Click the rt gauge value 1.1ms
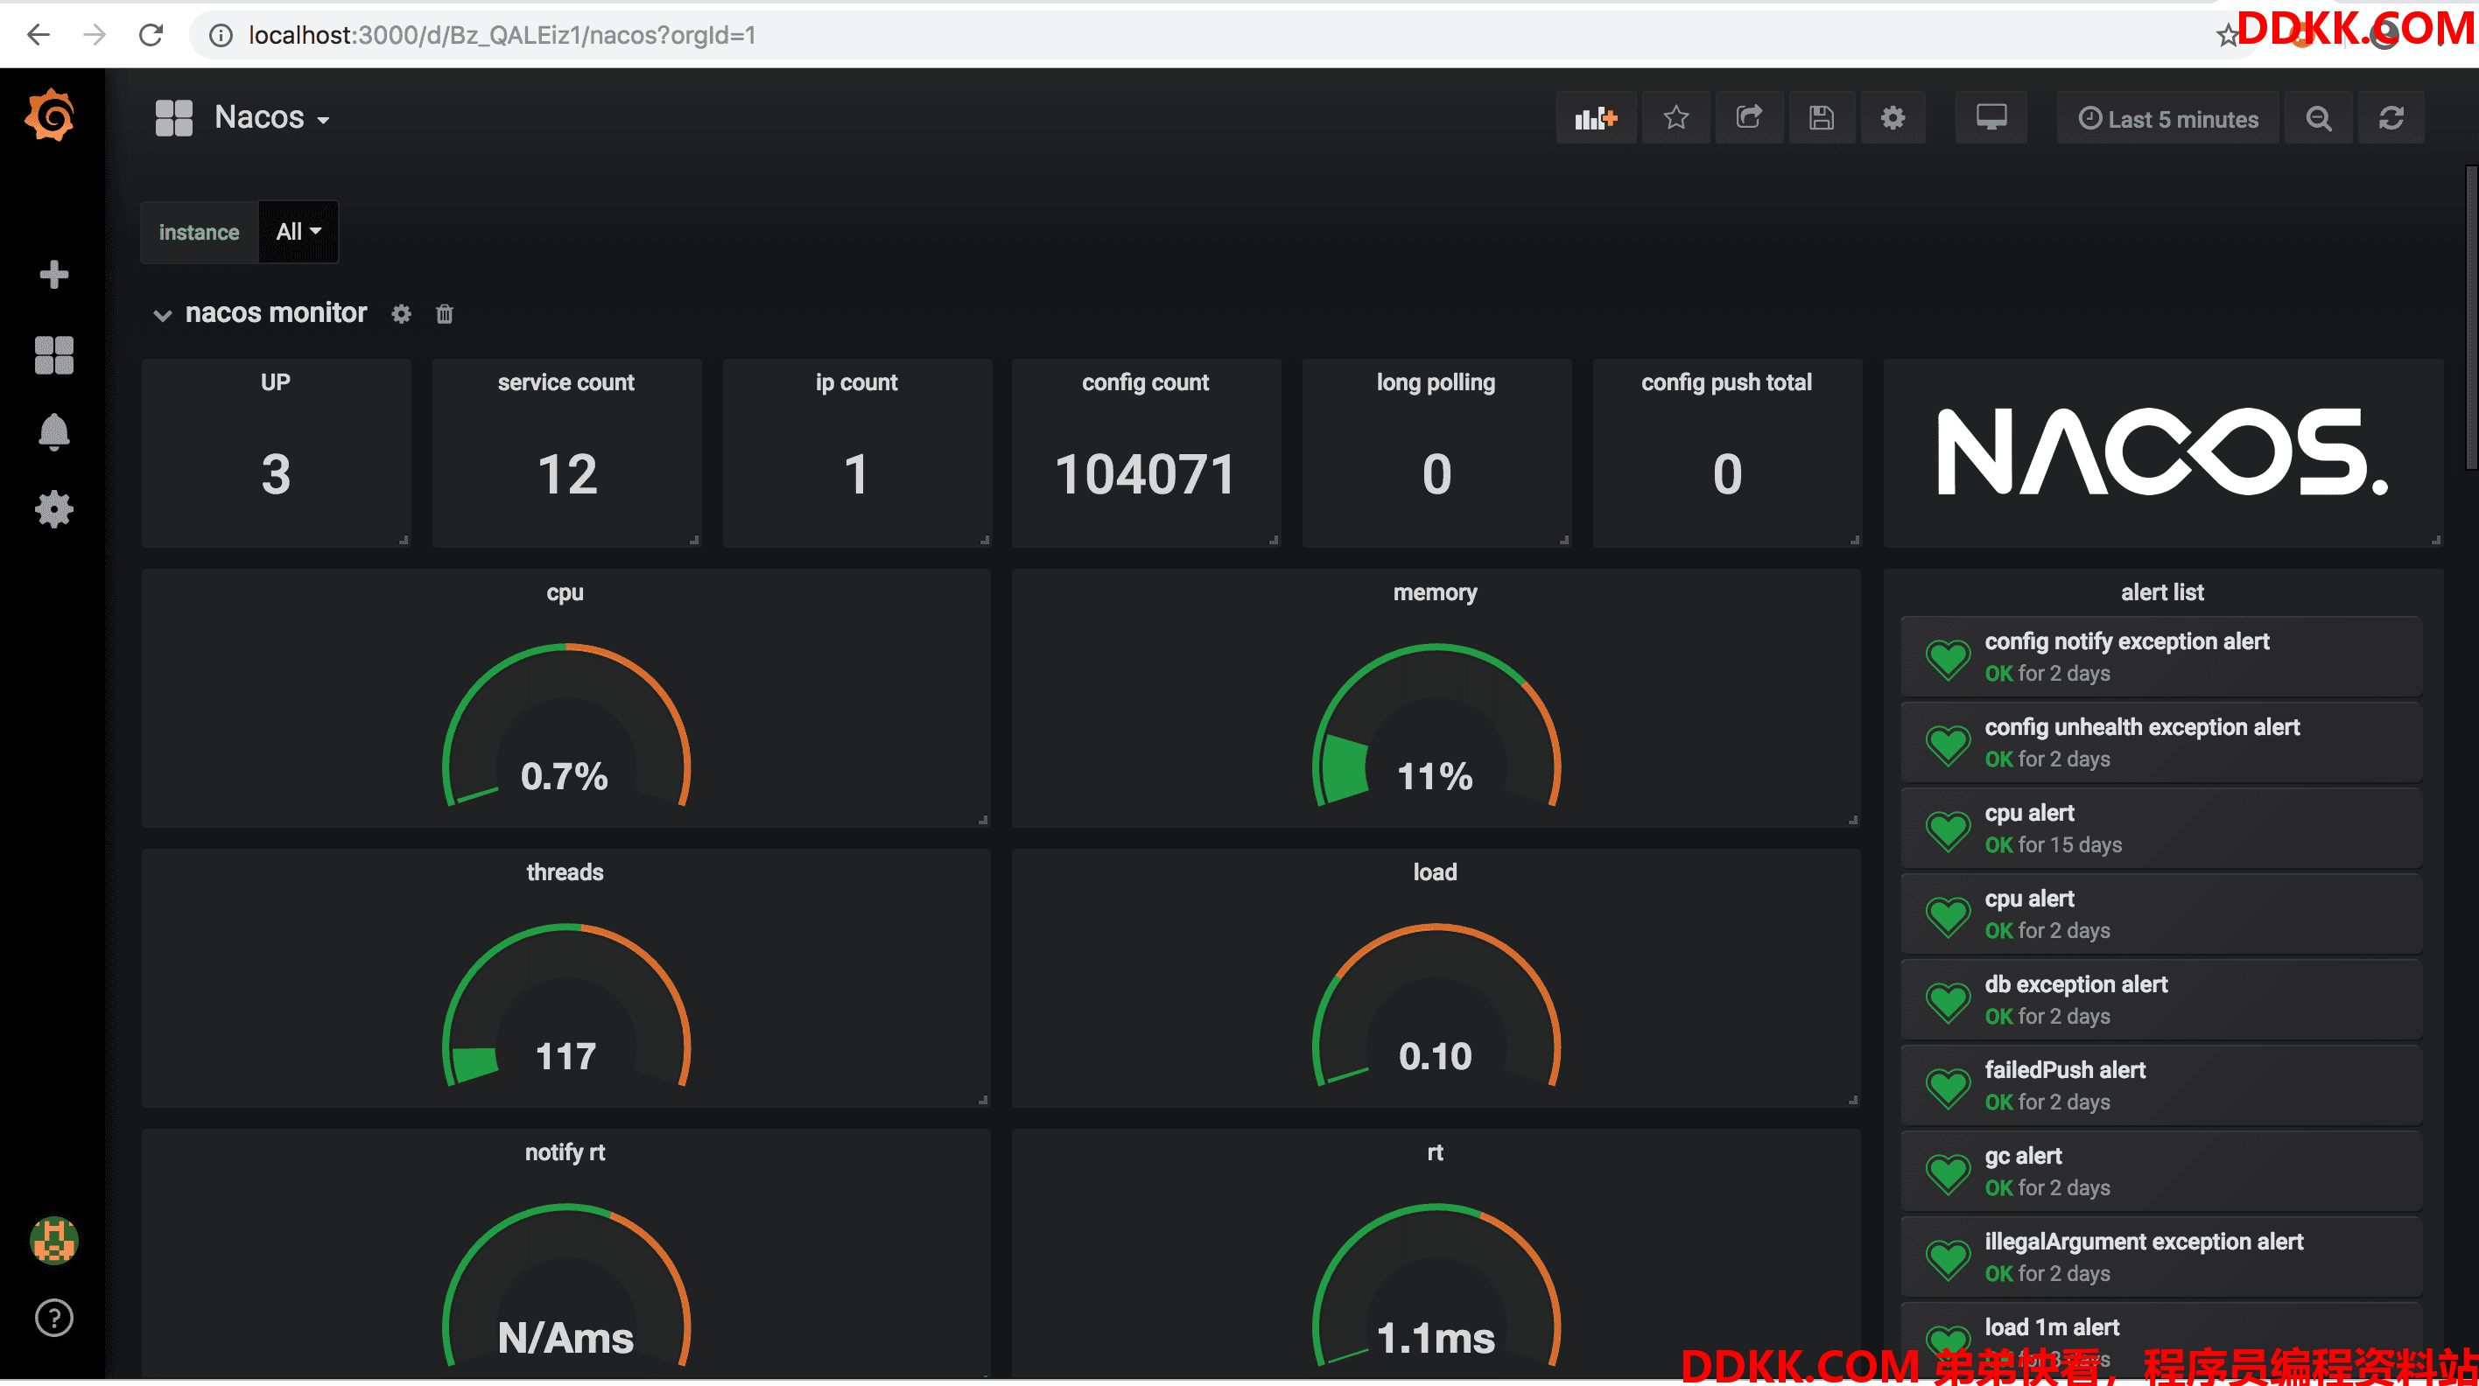Image resolution: width=2479 pixels, height=1386 pixels. [x=1435, y=1338]
